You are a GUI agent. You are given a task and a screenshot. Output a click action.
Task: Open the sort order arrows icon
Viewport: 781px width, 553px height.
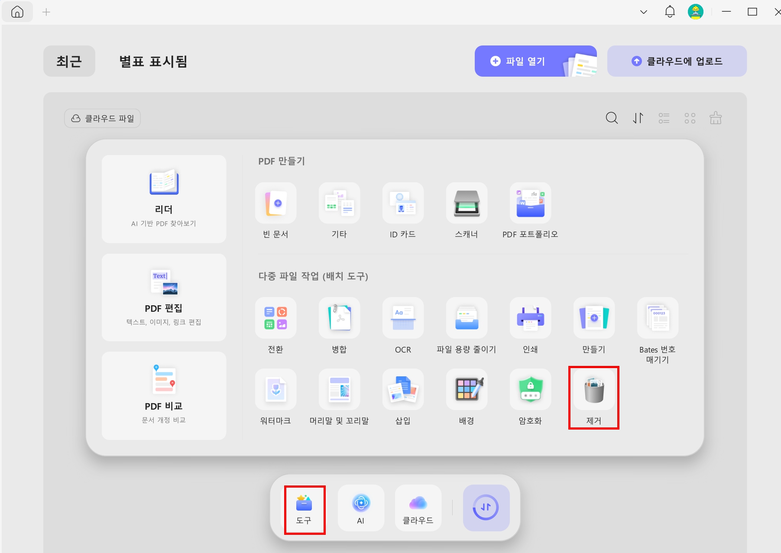(x=638, y=118)
